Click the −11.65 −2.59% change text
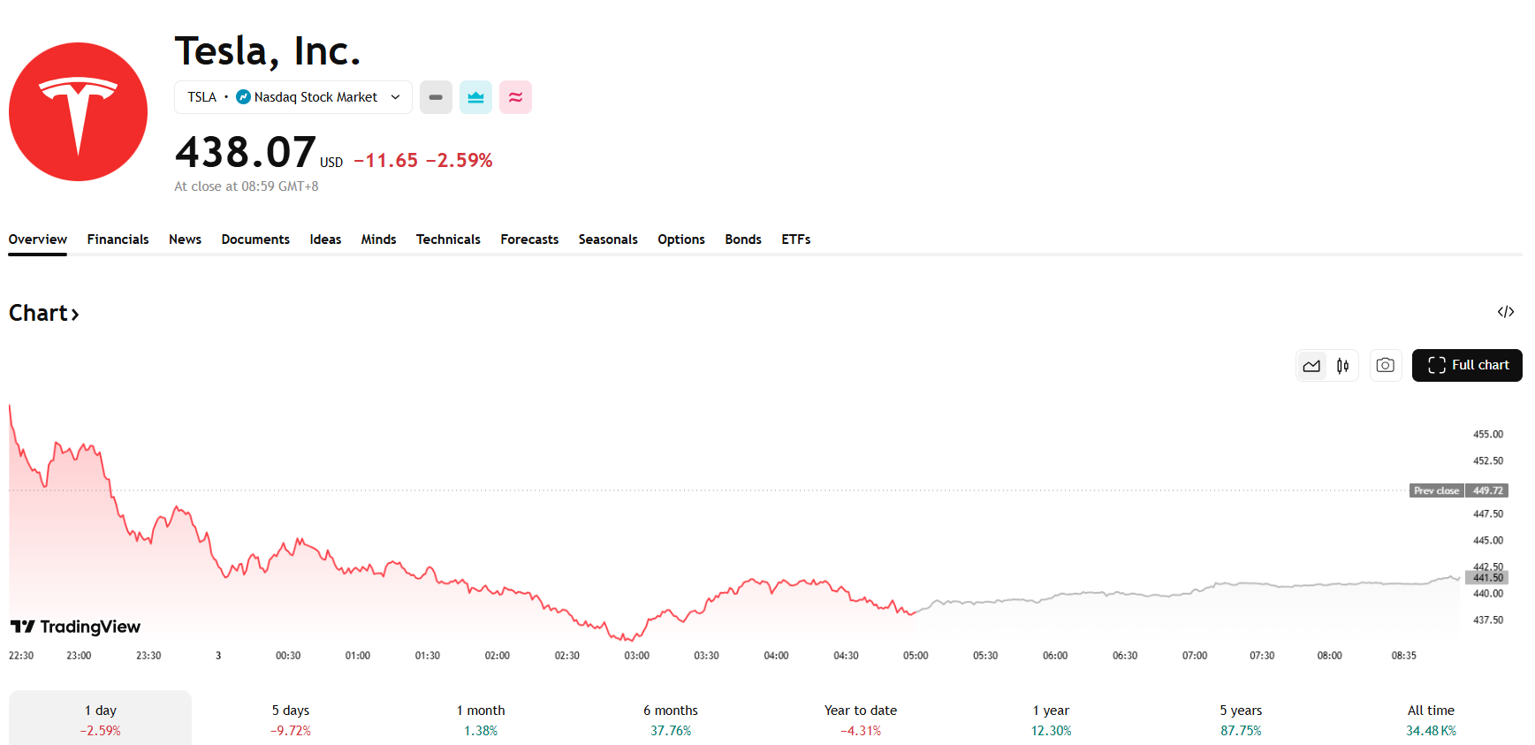Screen dimensions: 1535x745 point(423,160)
